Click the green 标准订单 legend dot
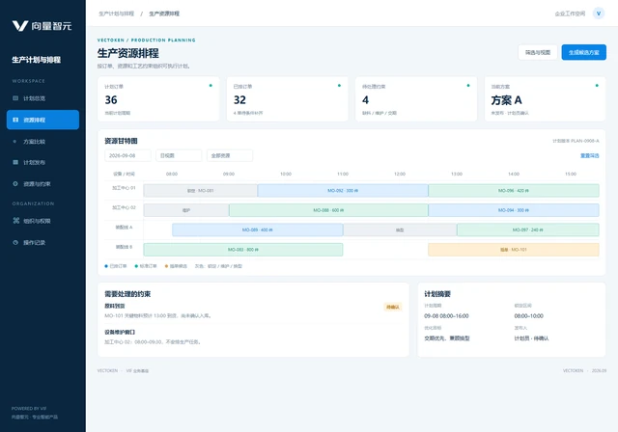 (x=136, y=266)
